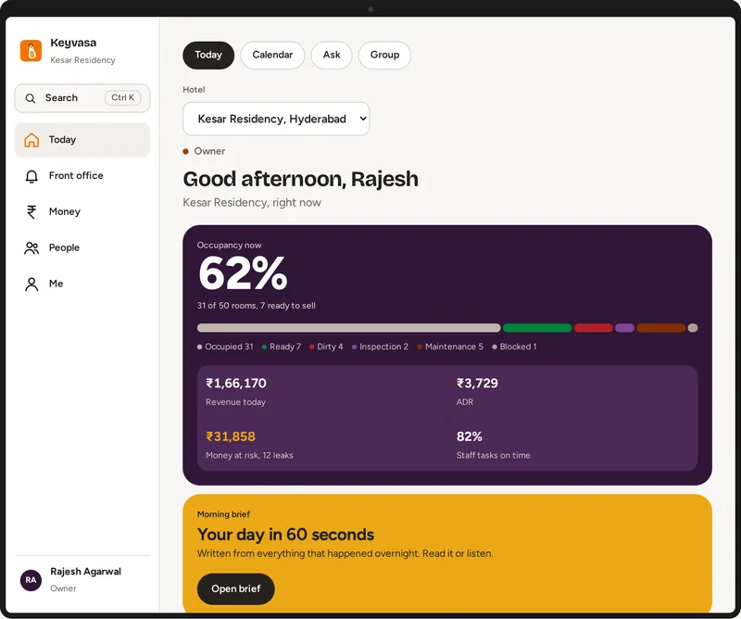The image size is (741, 619).
Task: Click the Money rupee icon
Action: [31, 212]
